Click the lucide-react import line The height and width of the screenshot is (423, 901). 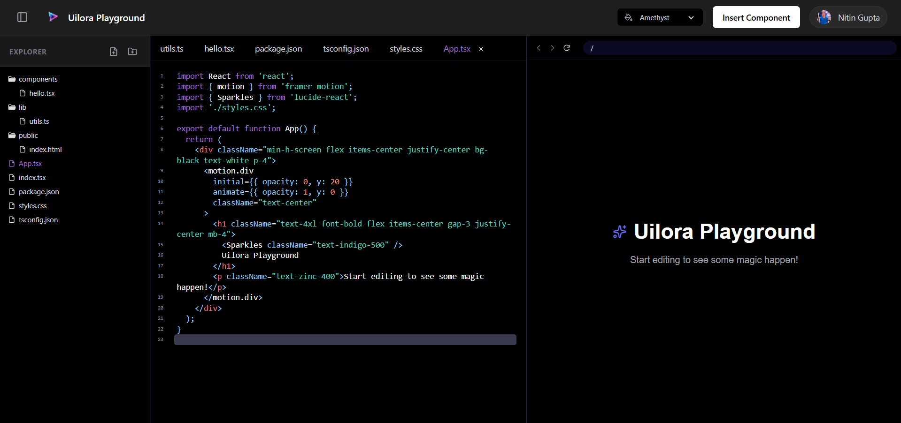click(x=267, y=97)
